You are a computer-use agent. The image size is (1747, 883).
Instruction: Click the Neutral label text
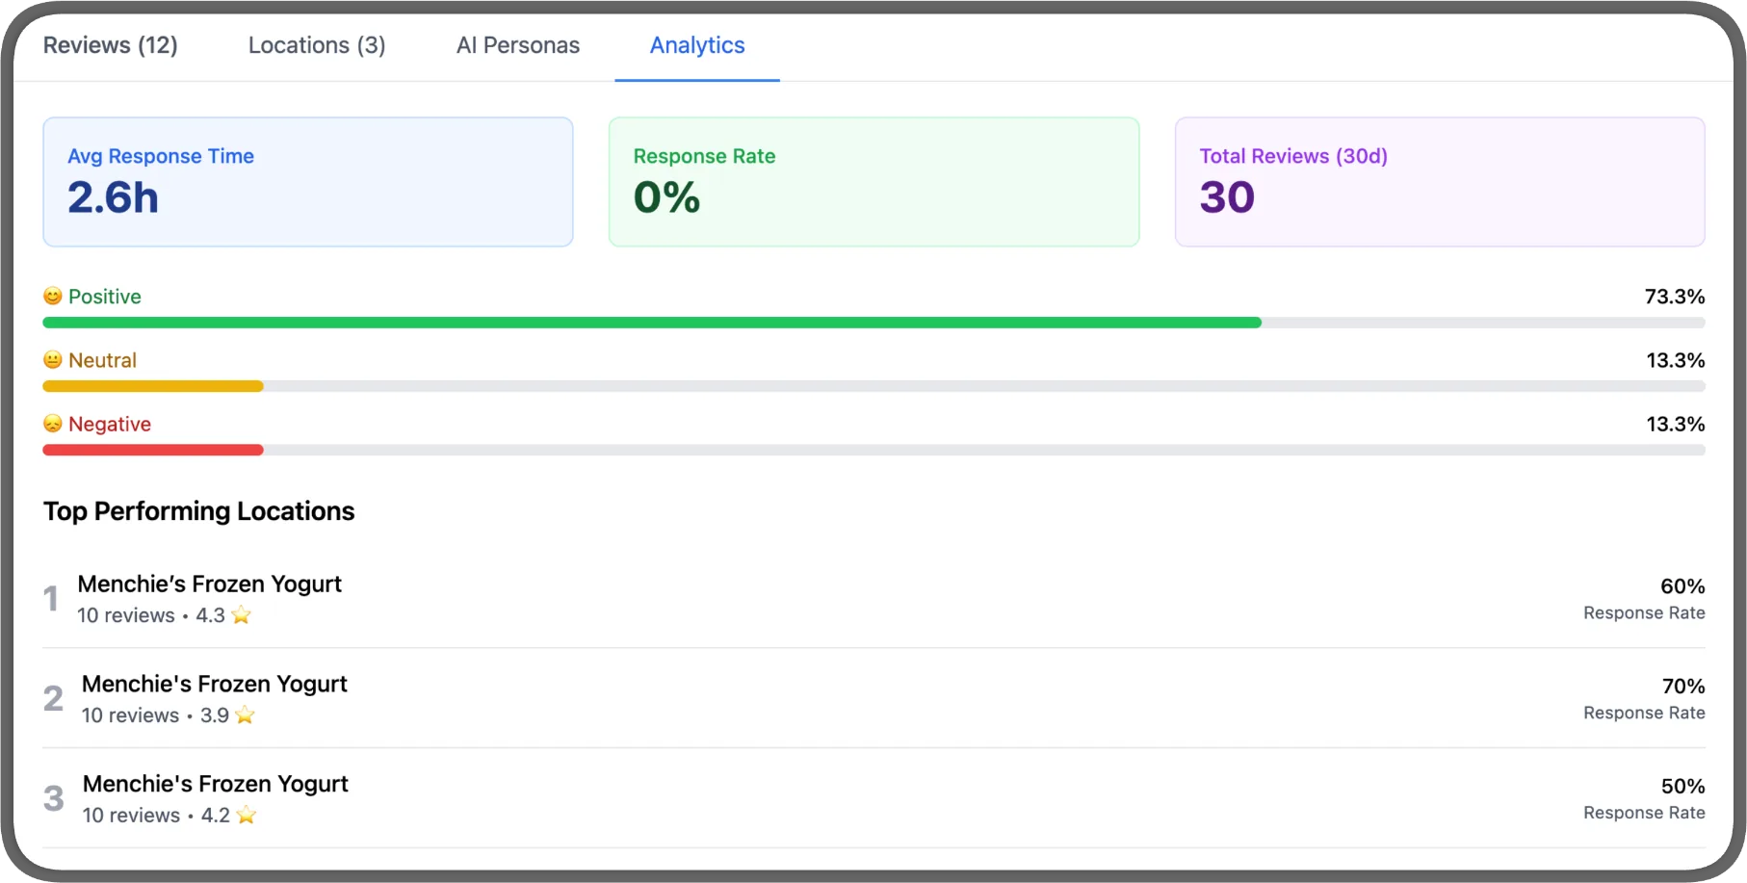point(102,360)
